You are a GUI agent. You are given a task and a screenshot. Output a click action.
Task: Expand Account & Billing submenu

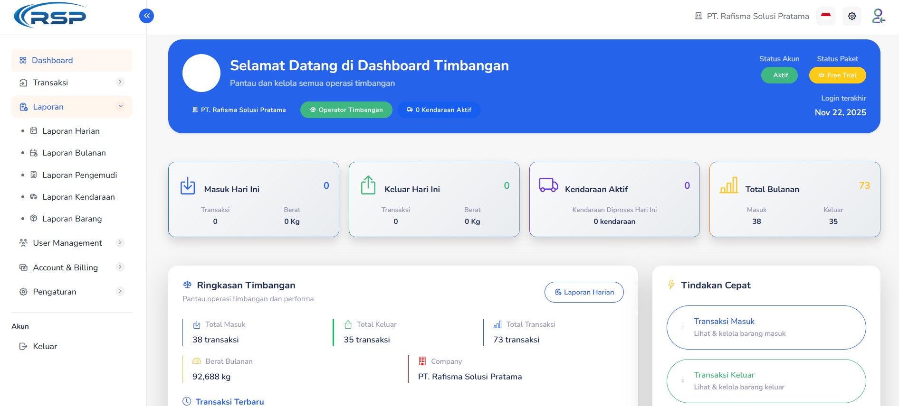(x=120, y=267)
